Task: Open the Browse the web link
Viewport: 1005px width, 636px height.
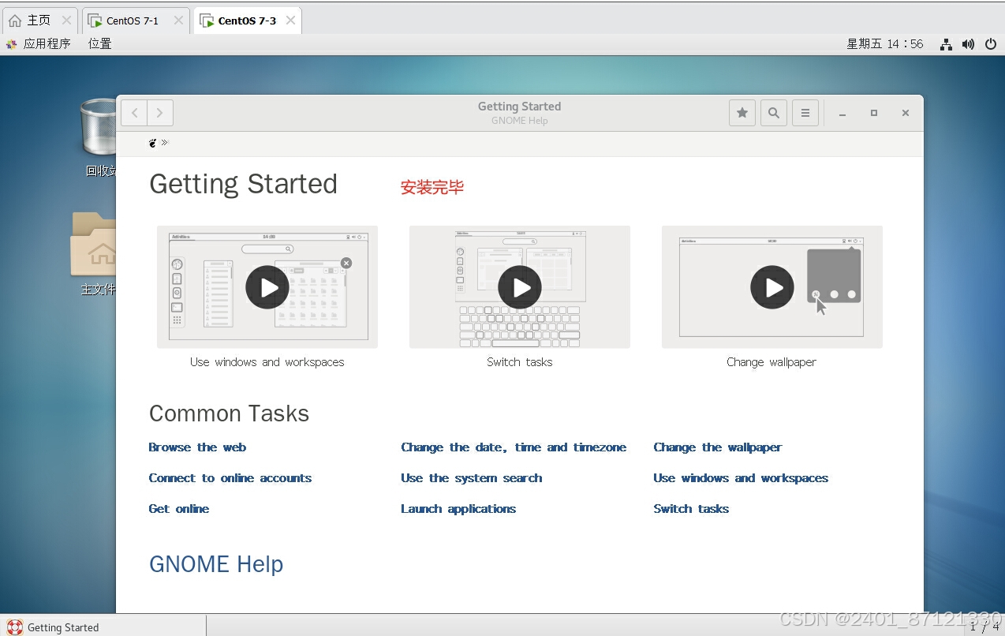Action: 197,447
